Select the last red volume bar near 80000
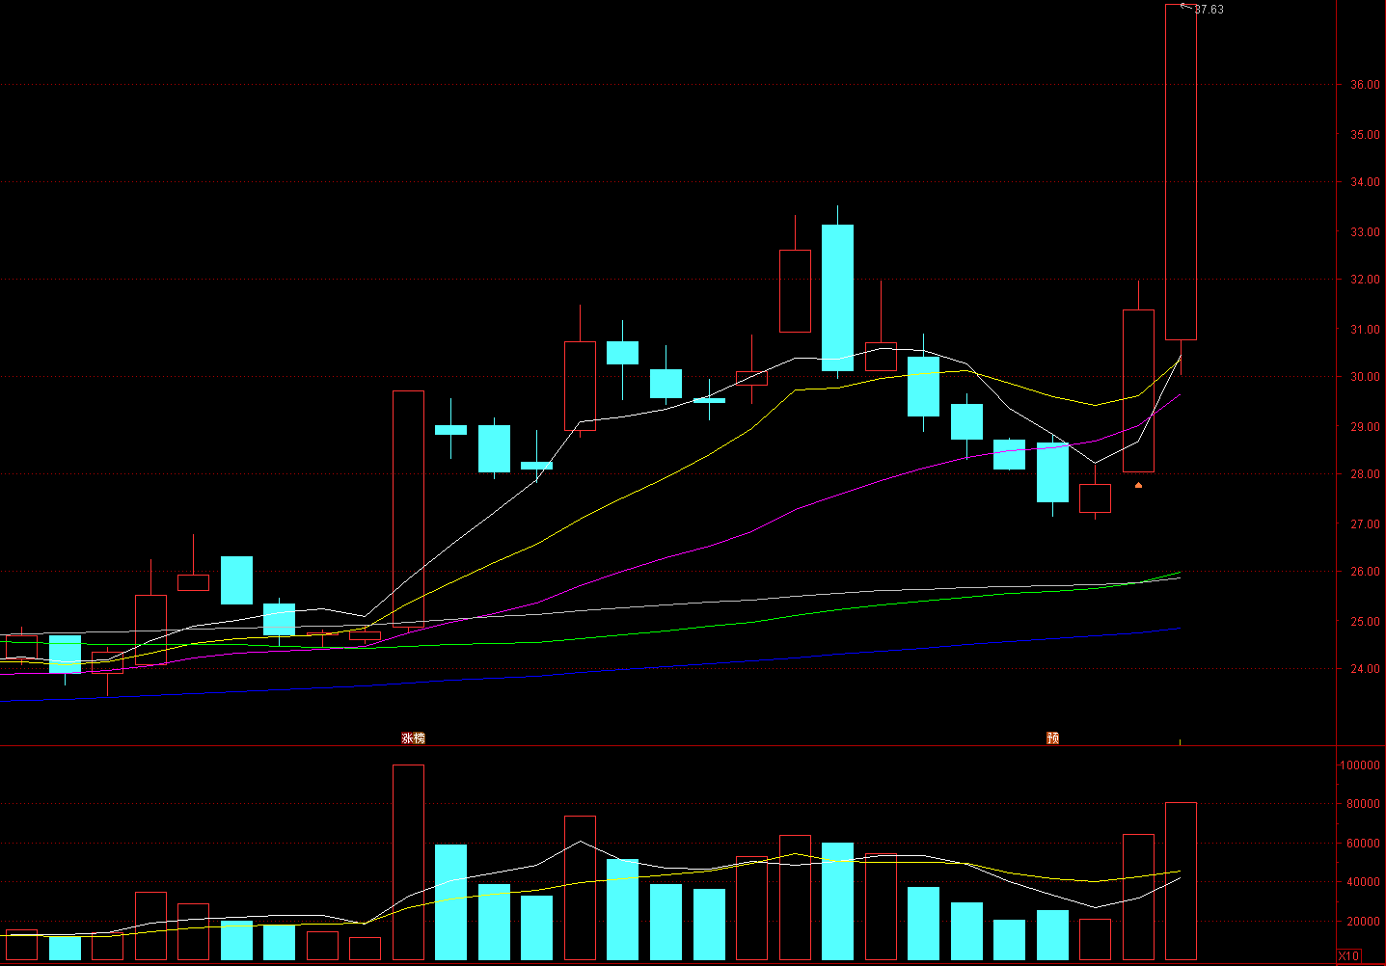This screenshot has width=1386, height=966. 1181,881
